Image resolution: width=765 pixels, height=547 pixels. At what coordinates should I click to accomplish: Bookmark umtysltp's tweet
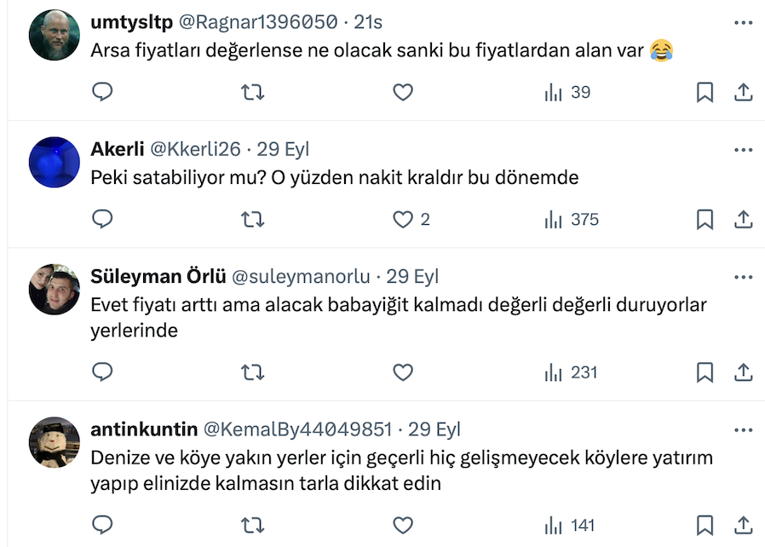tap(705, 92)
